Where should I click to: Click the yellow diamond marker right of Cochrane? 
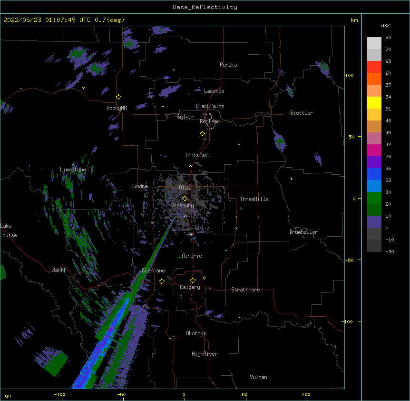click(x=162, y=281)
